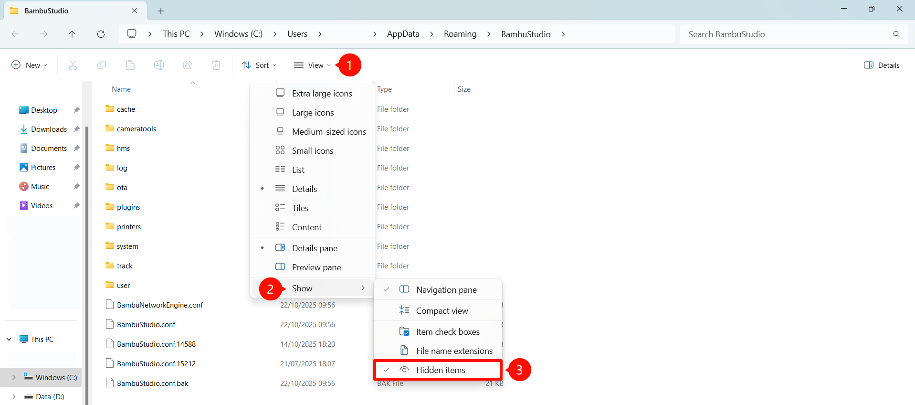Image resolution: width=915 pixels, height=405 pixels.
Task: Go up one folder level
Action: tap(72, 34)
